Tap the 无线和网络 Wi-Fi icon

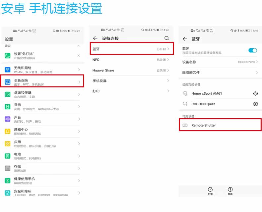(8, 70)
